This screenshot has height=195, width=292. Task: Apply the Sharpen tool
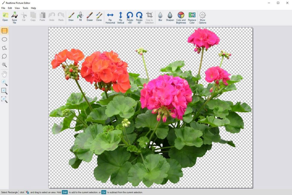click(x=170, y=17)
